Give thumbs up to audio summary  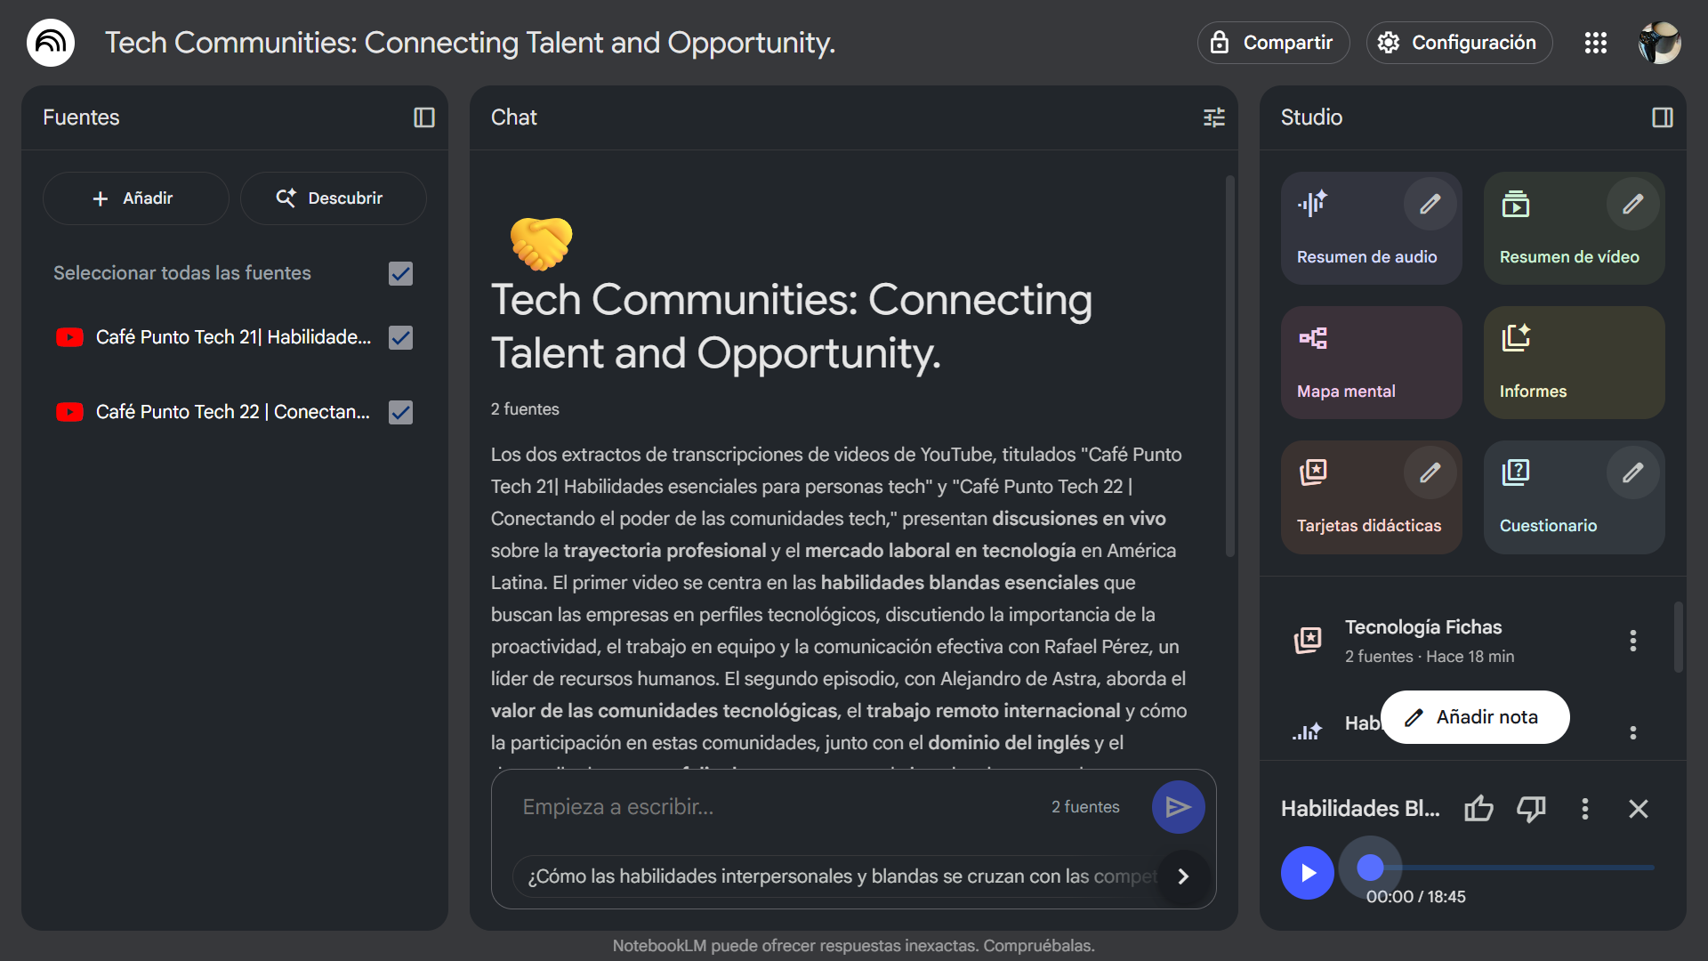1478,808
